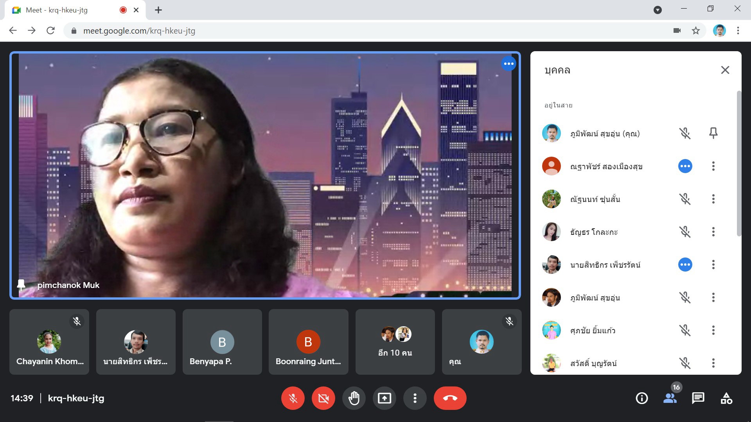Close the บุคคล people panel
Screen dimensions: 751x422
(725, 70)
